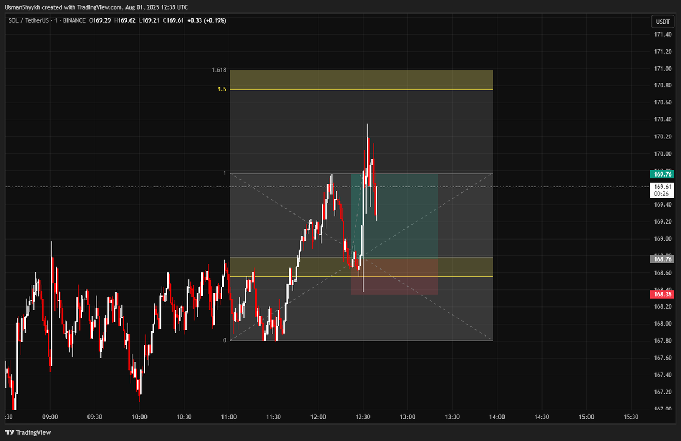The image size is (681, 441).
Task: Click the USDT currency button
Action: [662, 22]
